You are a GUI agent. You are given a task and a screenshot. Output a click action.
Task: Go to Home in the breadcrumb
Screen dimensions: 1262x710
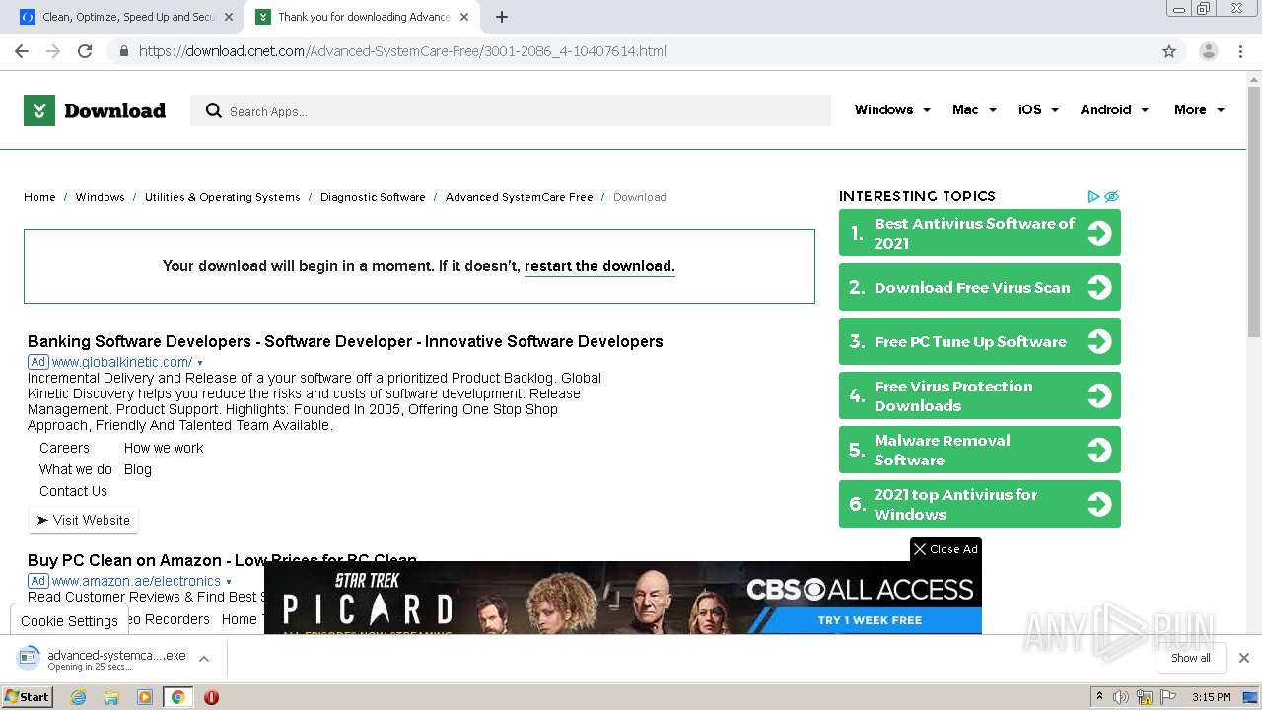[39, 197]
